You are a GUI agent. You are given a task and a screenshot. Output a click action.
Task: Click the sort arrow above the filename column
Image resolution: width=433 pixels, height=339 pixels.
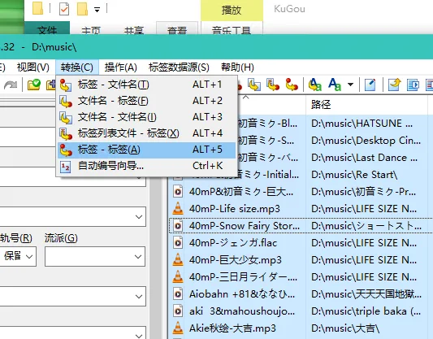[245, 98]
